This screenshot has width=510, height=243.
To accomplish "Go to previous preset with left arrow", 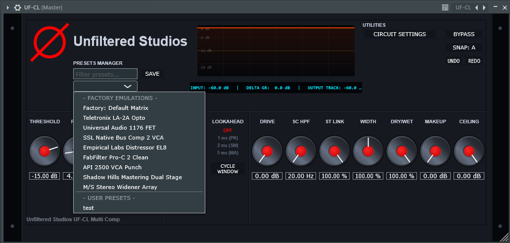I will click(476, 7).
